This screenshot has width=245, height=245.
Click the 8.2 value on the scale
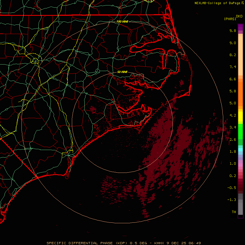pyautogui.click(x=233, y=55)
